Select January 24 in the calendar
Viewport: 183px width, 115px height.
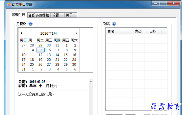[x=23, y=64]
